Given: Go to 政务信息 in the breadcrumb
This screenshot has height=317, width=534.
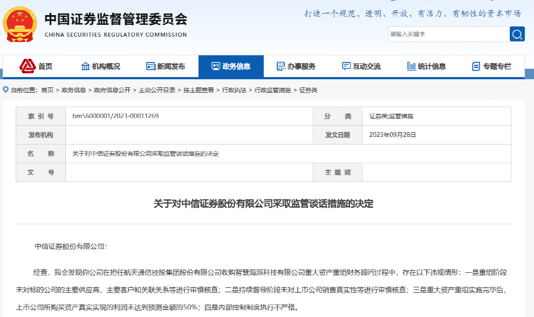Looking at the screenshot, I should click(73, 90).
